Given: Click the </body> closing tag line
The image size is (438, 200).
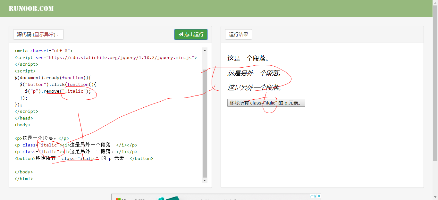Looking at the screenshot, I should (x=24, y=172).
